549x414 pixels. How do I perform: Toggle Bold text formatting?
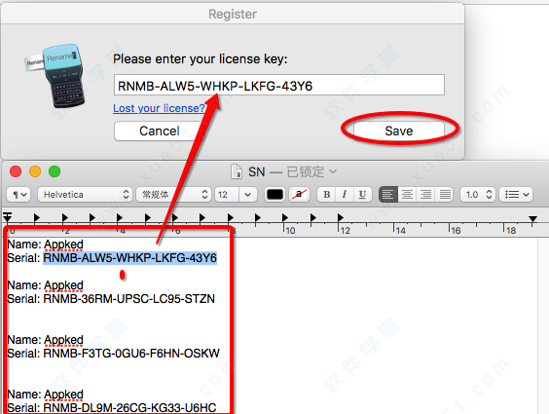[x=327, y=195]
